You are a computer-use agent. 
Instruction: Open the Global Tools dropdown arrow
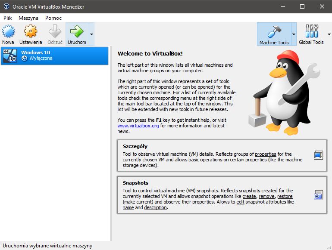click(329, 34)
